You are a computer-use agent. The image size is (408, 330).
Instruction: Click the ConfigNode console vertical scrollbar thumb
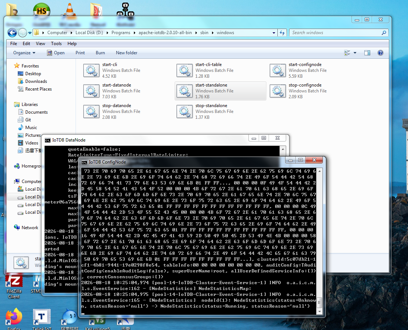click(319, 303)
